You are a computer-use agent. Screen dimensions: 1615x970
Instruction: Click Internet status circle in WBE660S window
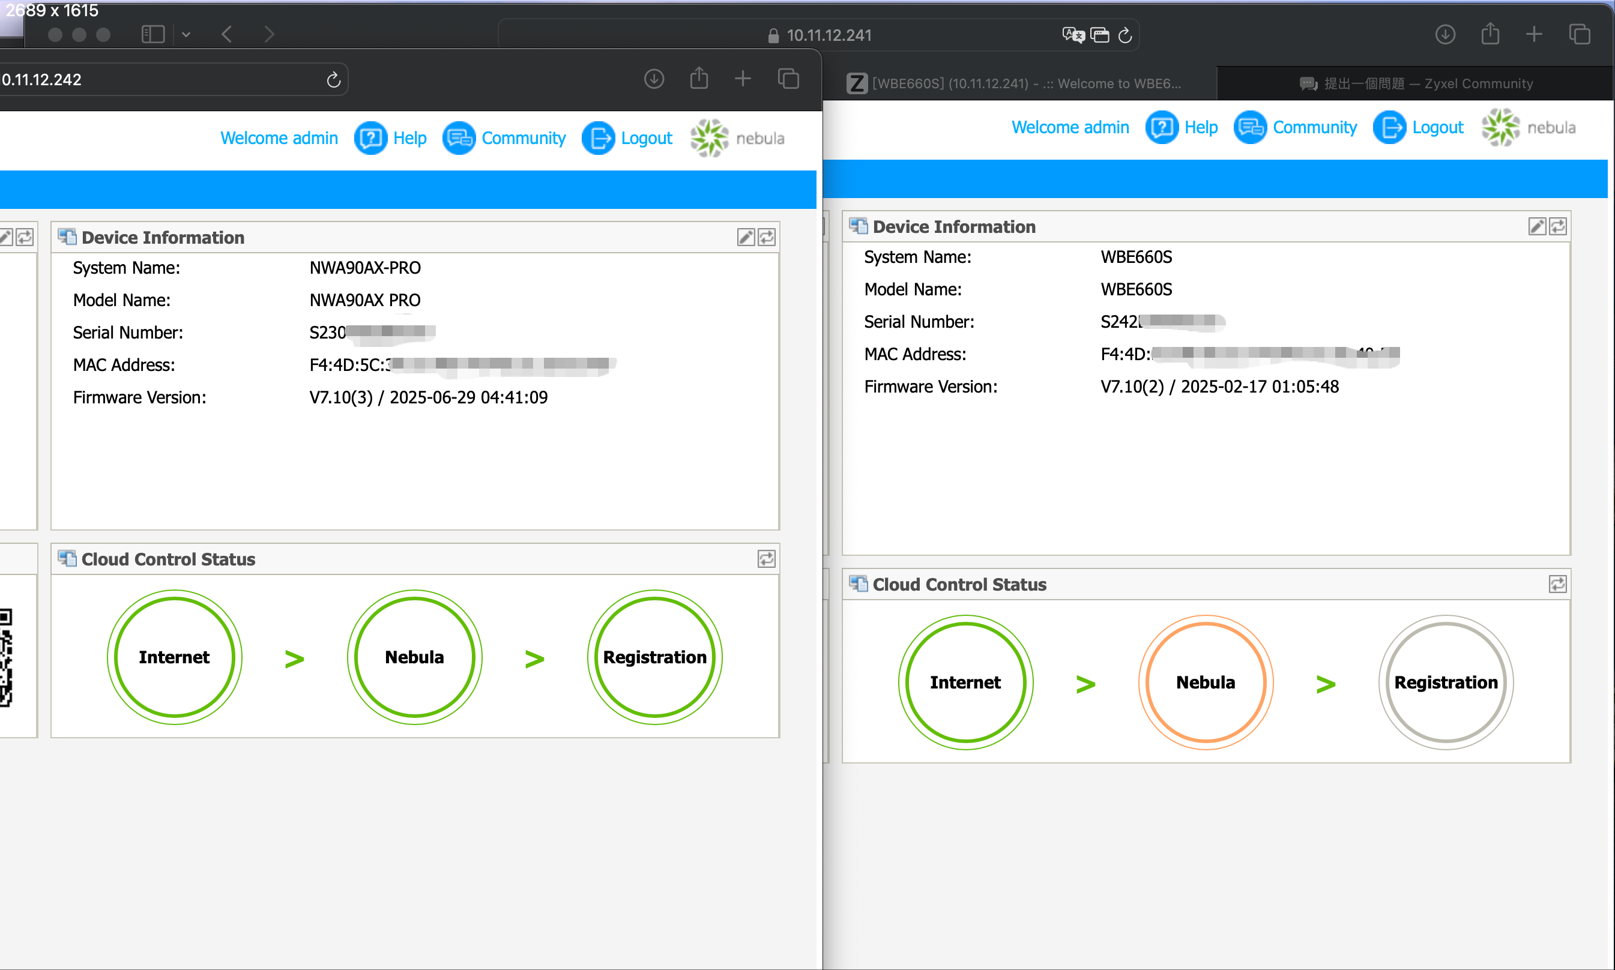coord(966,682)
